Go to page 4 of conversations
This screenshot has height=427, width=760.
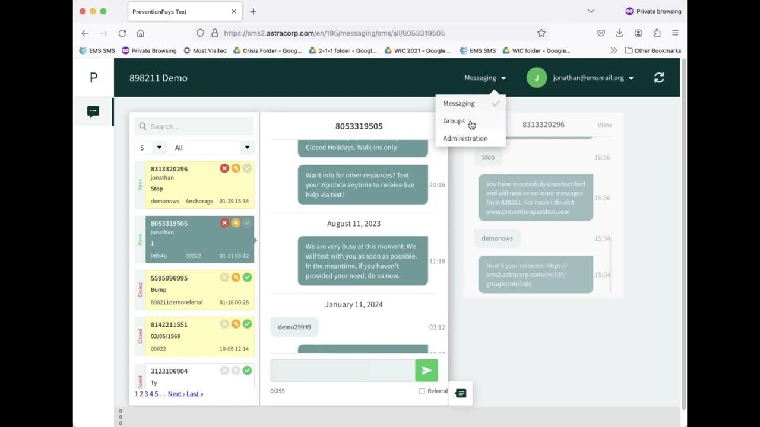pyautogui.click(x=151, y=394)
